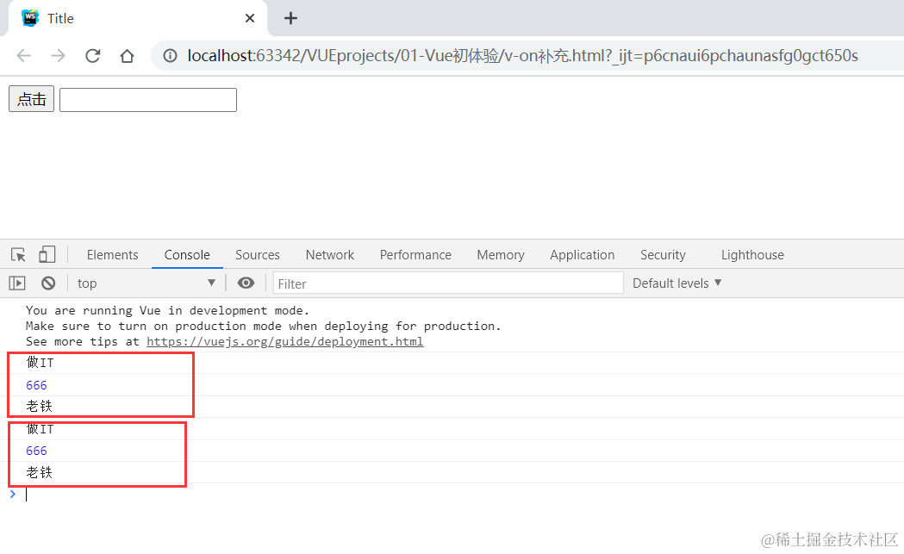Screen dimensions: 904x554
Task: Toggle the device toolbar icon
Action: [x=47, y=255]
